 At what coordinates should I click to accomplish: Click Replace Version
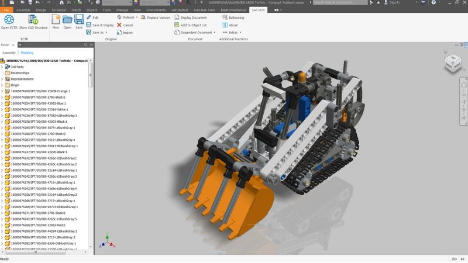[156, 18]
